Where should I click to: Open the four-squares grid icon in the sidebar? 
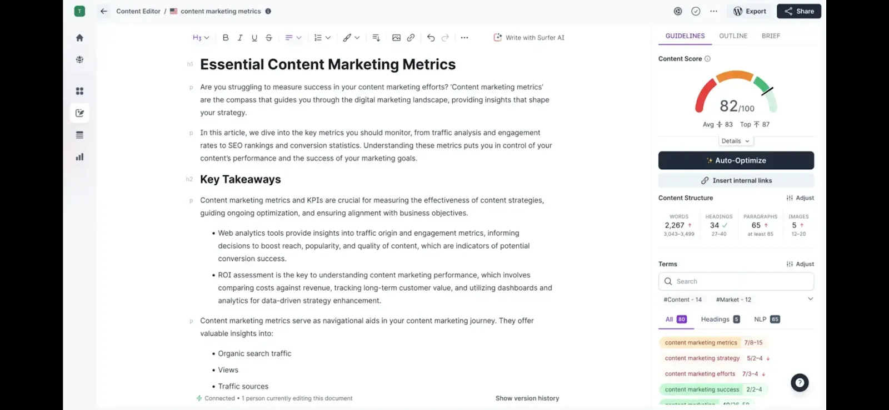point(79,91)
